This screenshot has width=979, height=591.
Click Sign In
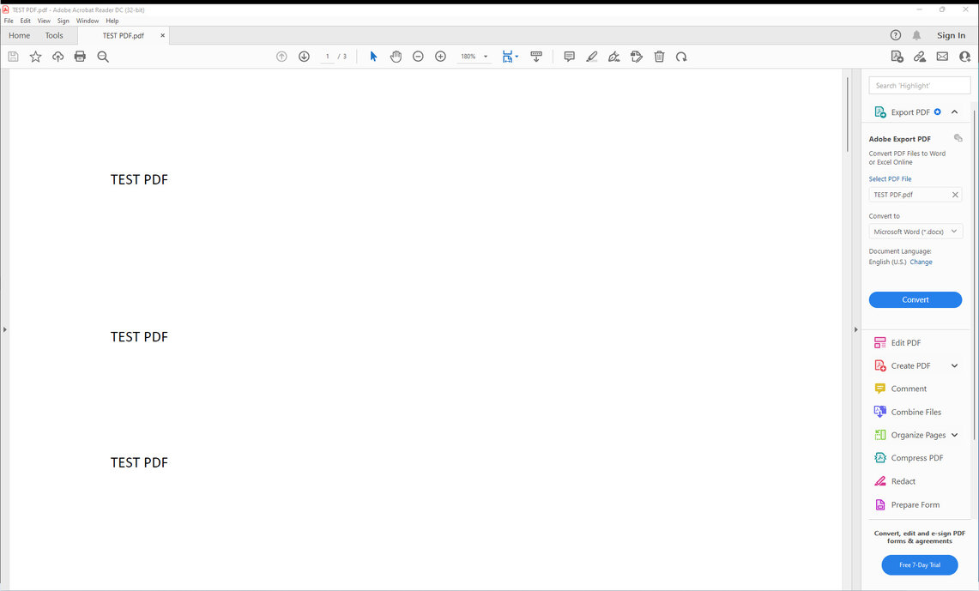[951, 35]
